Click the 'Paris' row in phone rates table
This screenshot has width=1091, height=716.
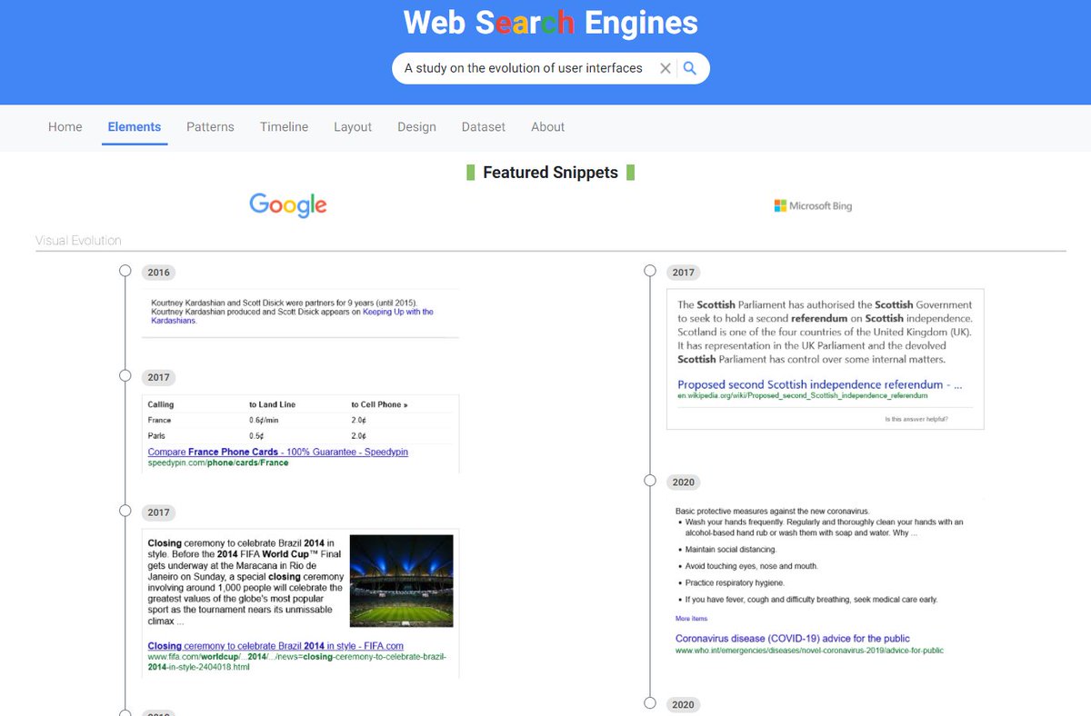click(x=299, y=436)
